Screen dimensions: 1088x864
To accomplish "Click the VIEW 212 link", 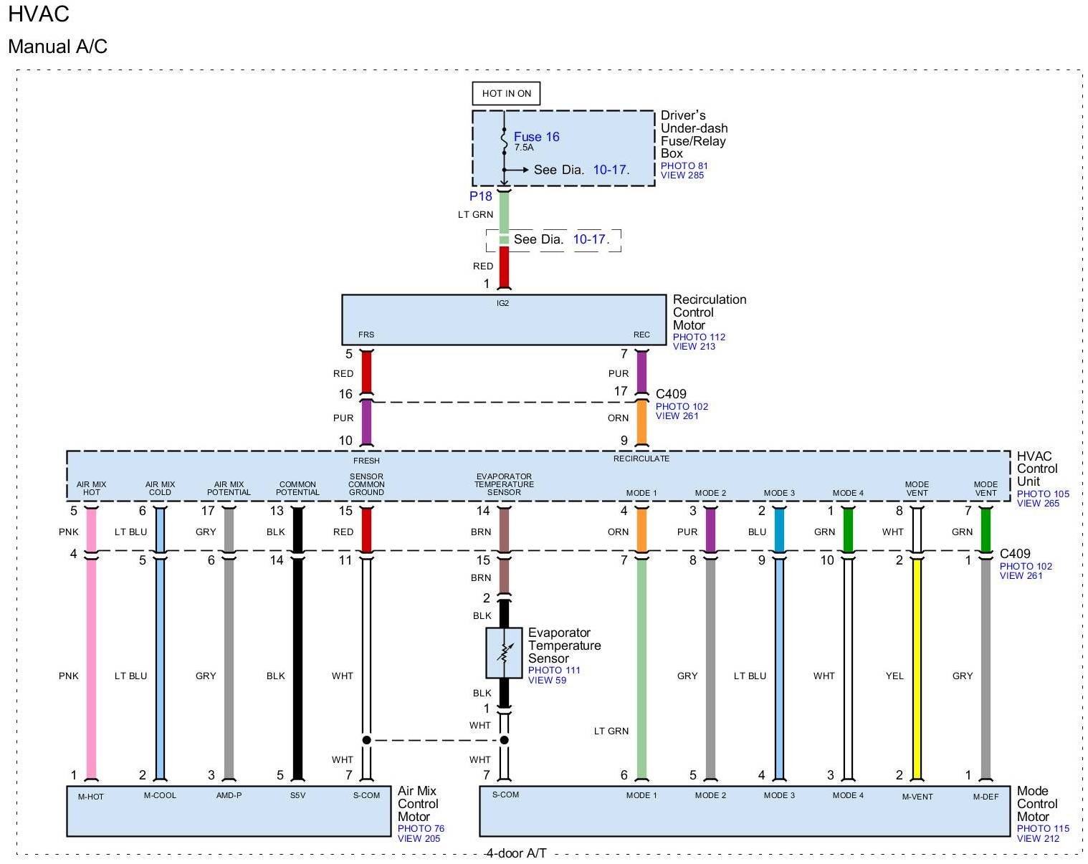I will point(1038,839).
